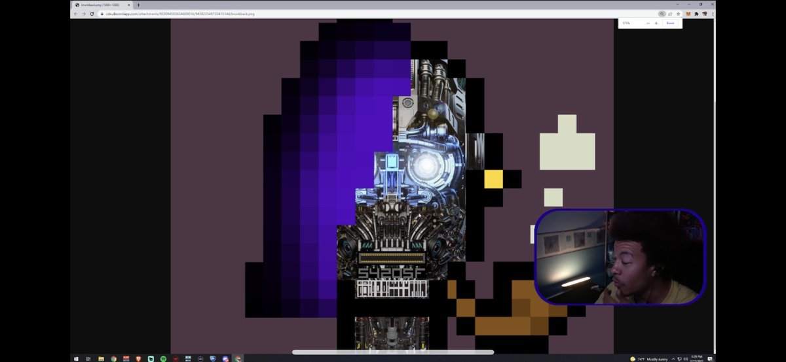Viewport: 786px width, 362px height.
Task: Click the browser back arrow
Action: coord(75,14)
